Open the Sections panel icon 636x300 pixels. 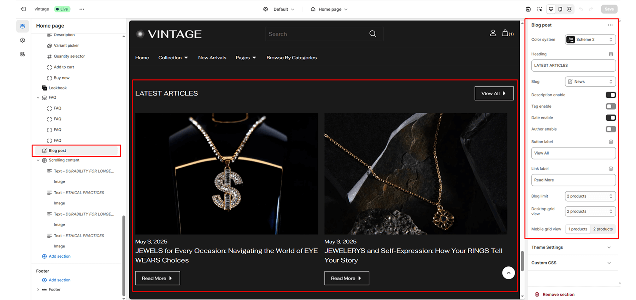point(23,26)
